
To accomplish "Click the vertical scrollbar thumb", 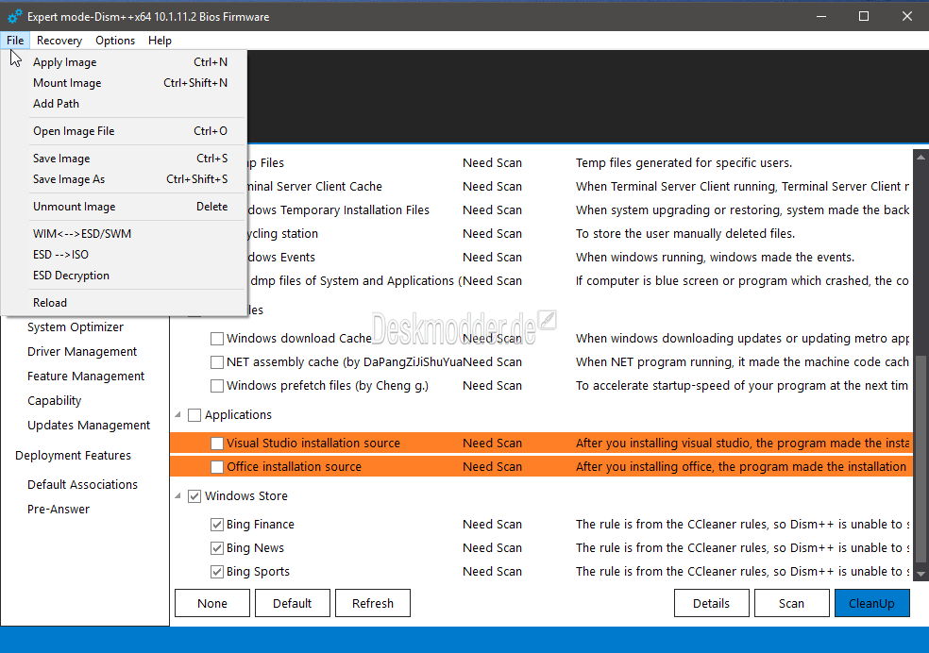I will tap(921, 459).
